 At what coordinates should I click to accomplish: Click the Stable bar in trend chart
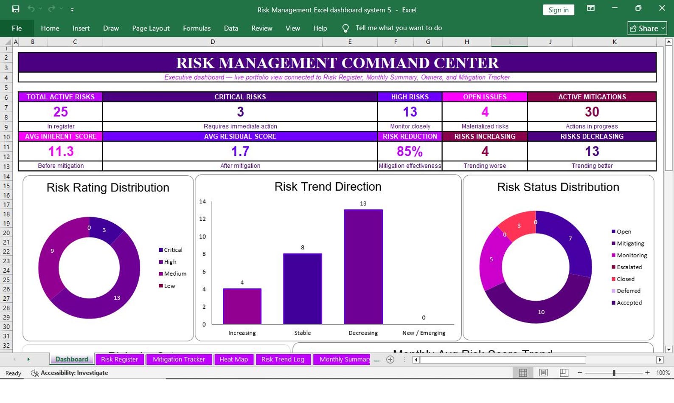click(x=303, y=289)
